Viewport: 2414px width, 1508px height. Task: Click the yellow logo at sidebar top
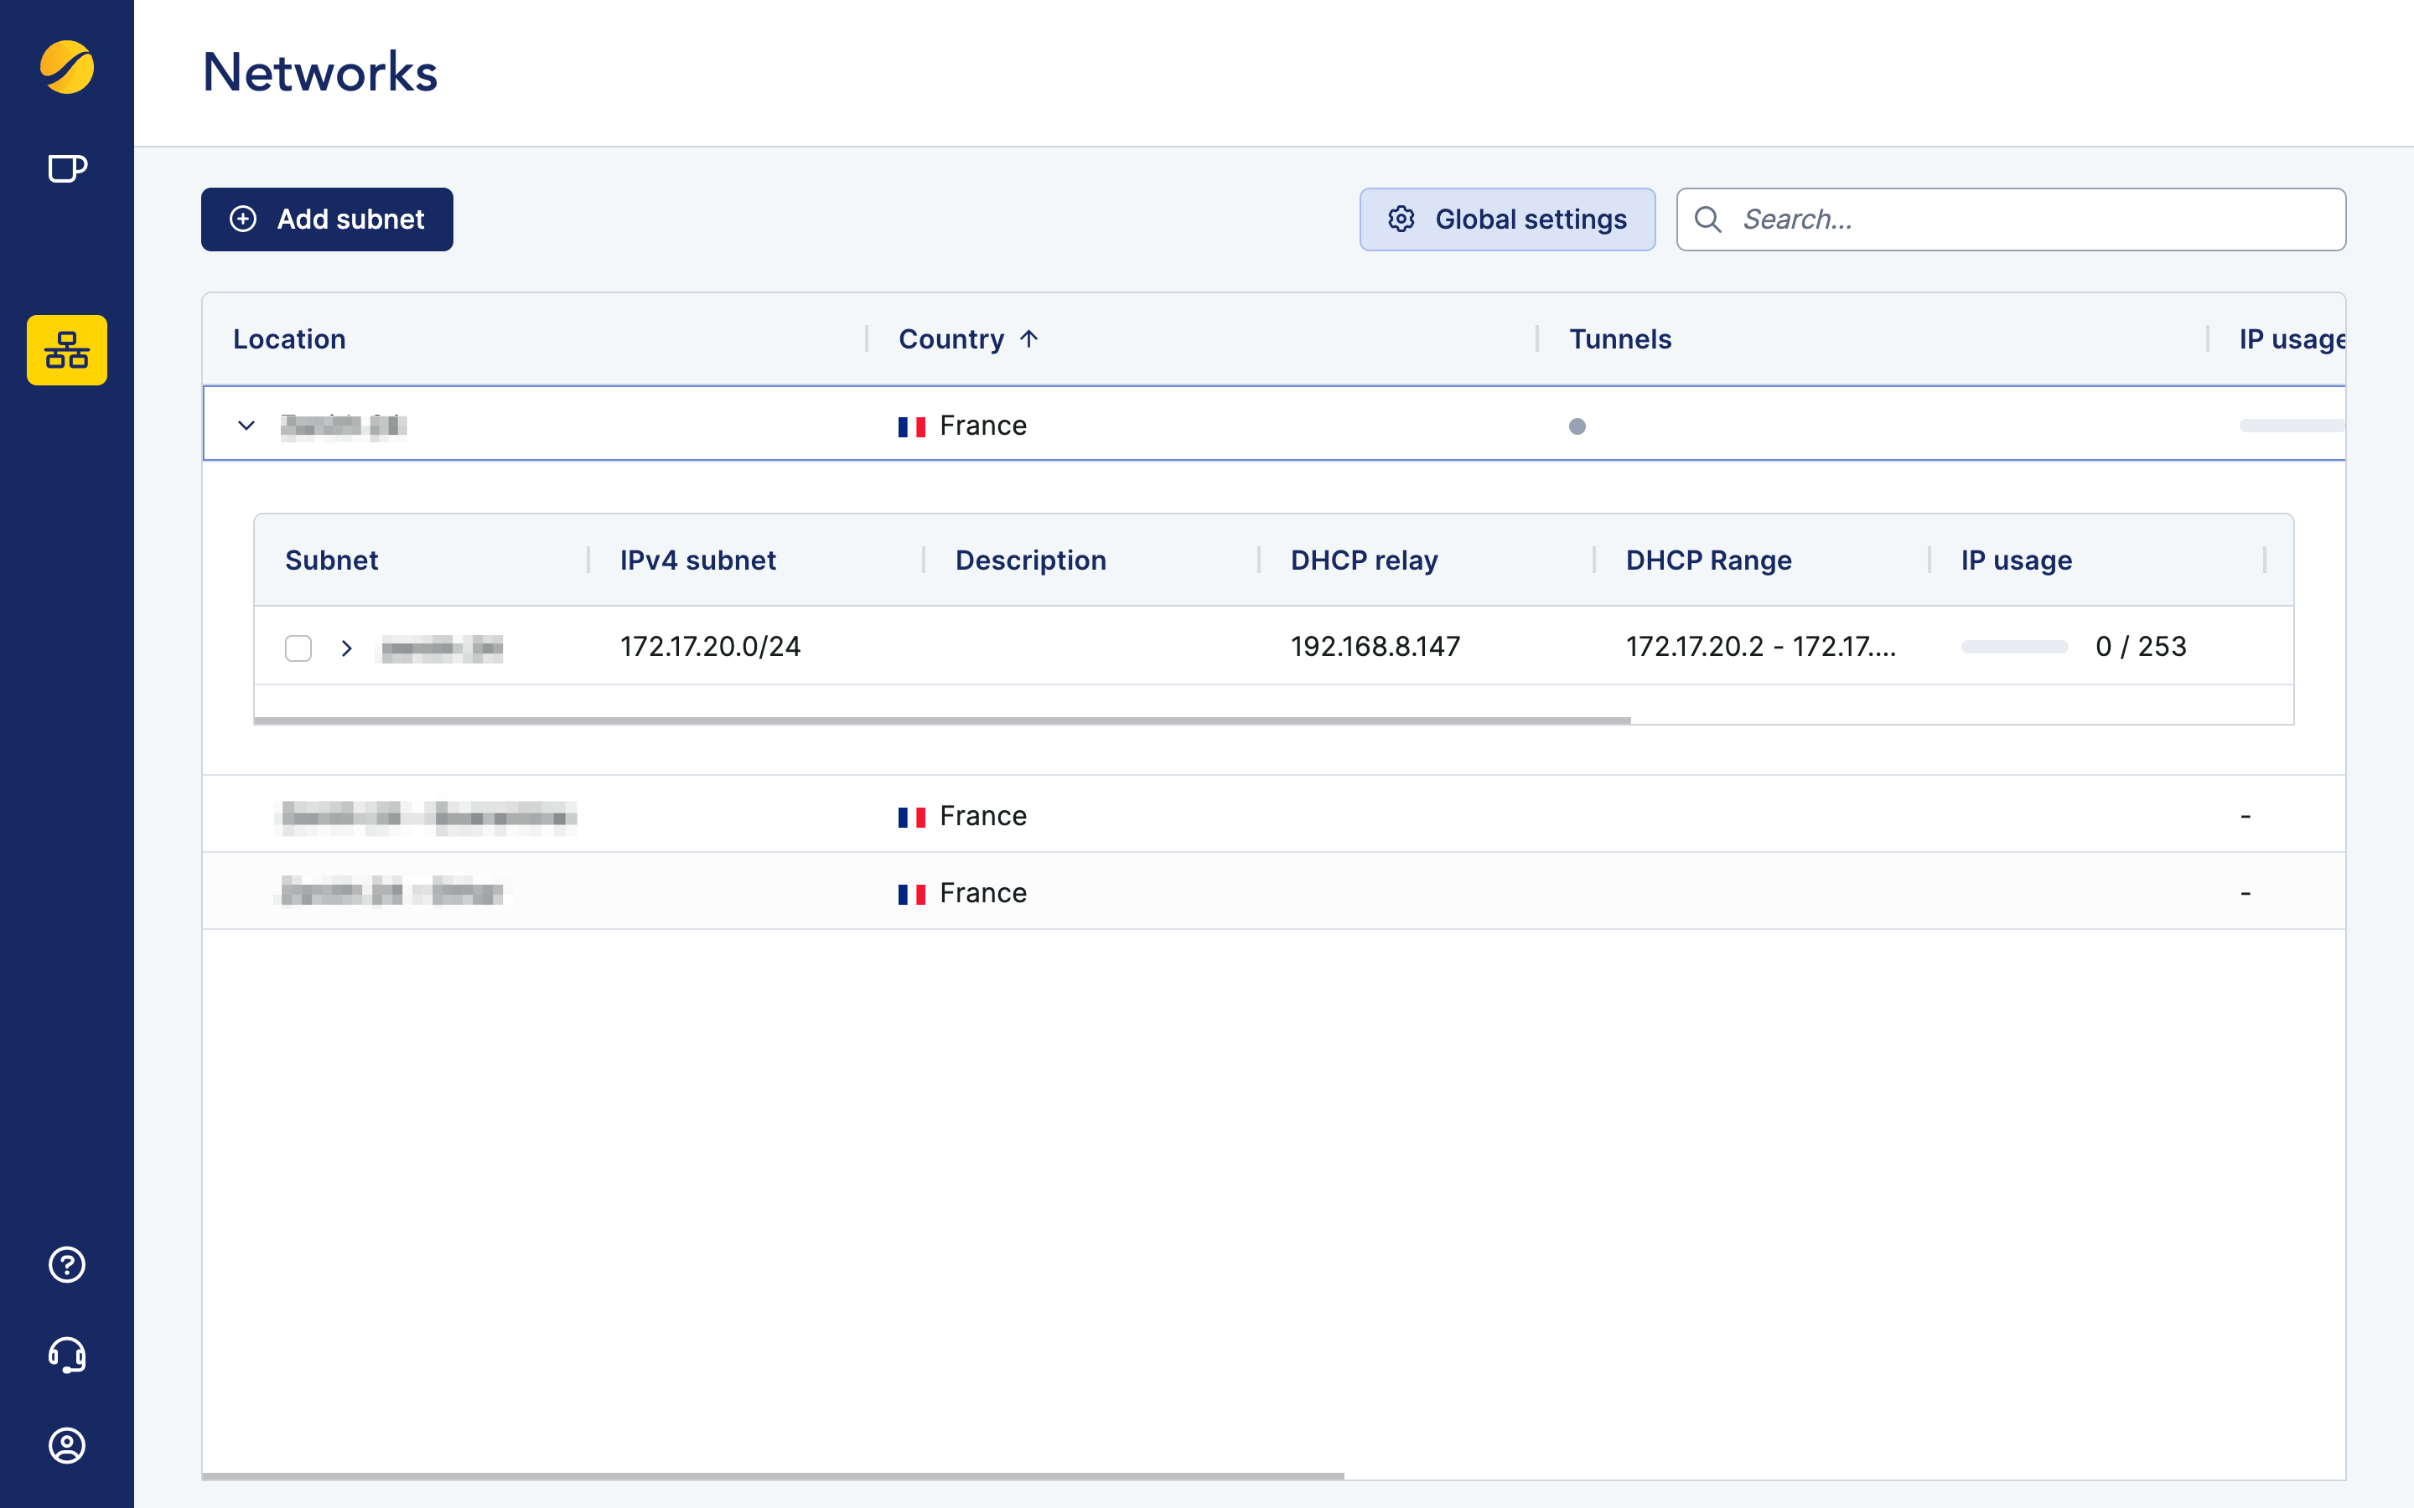click(x=67, y=67)
